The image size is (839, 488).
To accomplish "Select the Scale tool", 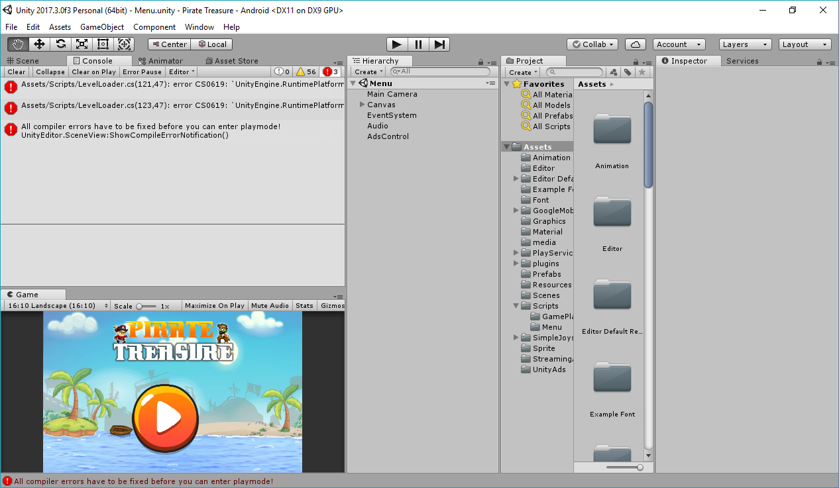I will [x=82, y=44].
